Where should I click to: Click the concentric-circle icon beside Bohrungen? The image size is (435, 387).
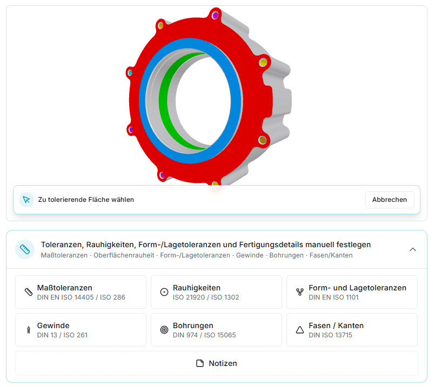[164, 330]
